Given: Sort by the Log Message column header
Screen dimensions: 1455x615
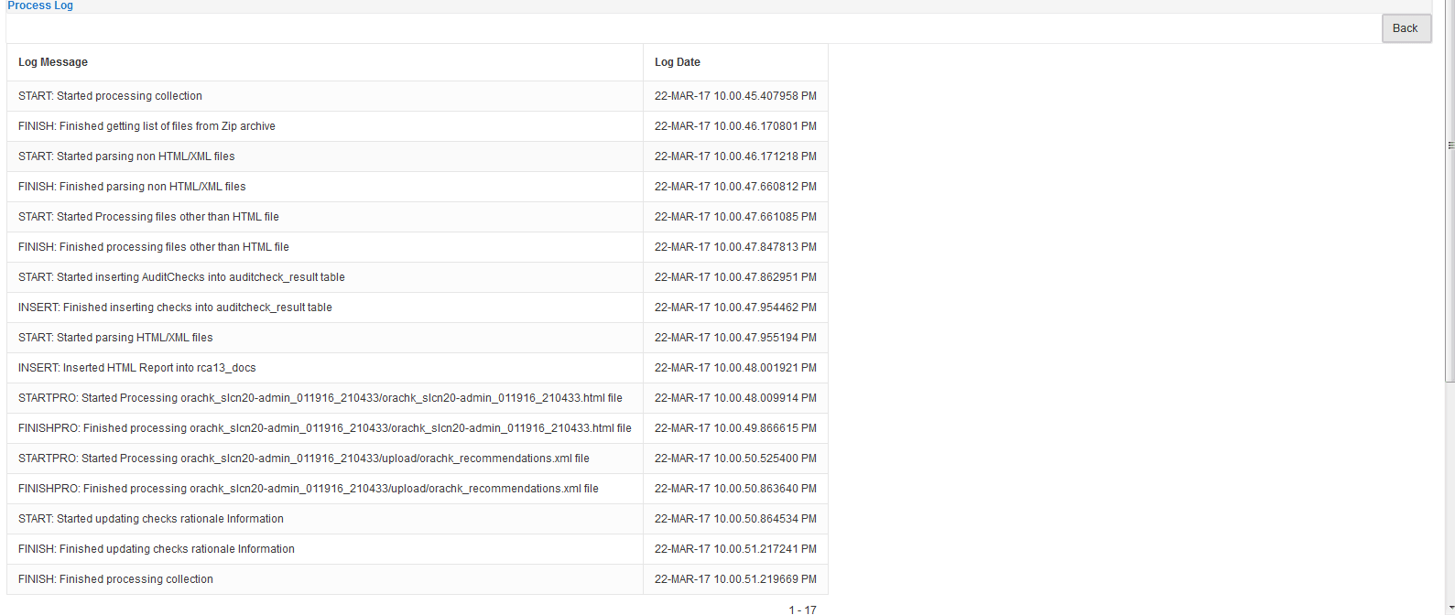Looking at the screenshot, I should coord(53,62).
